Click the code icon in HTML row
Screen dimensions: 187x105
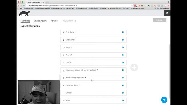click(x=63, y=101)
